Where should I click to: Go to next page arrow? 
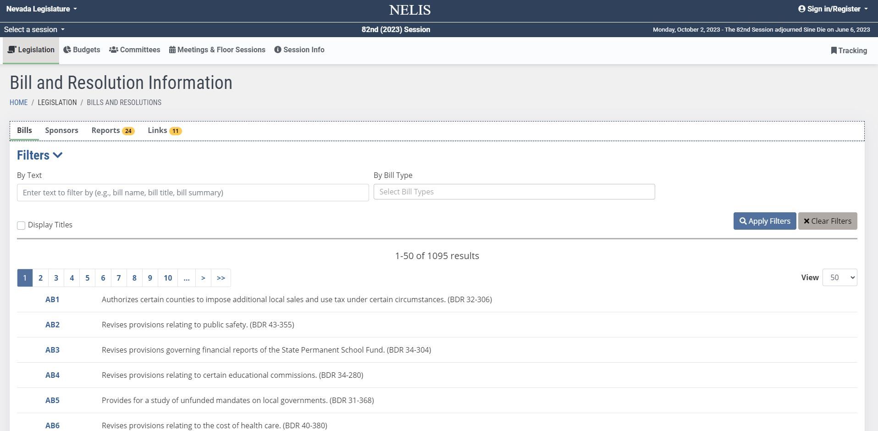pyautogui.click(x=203, y=278)
